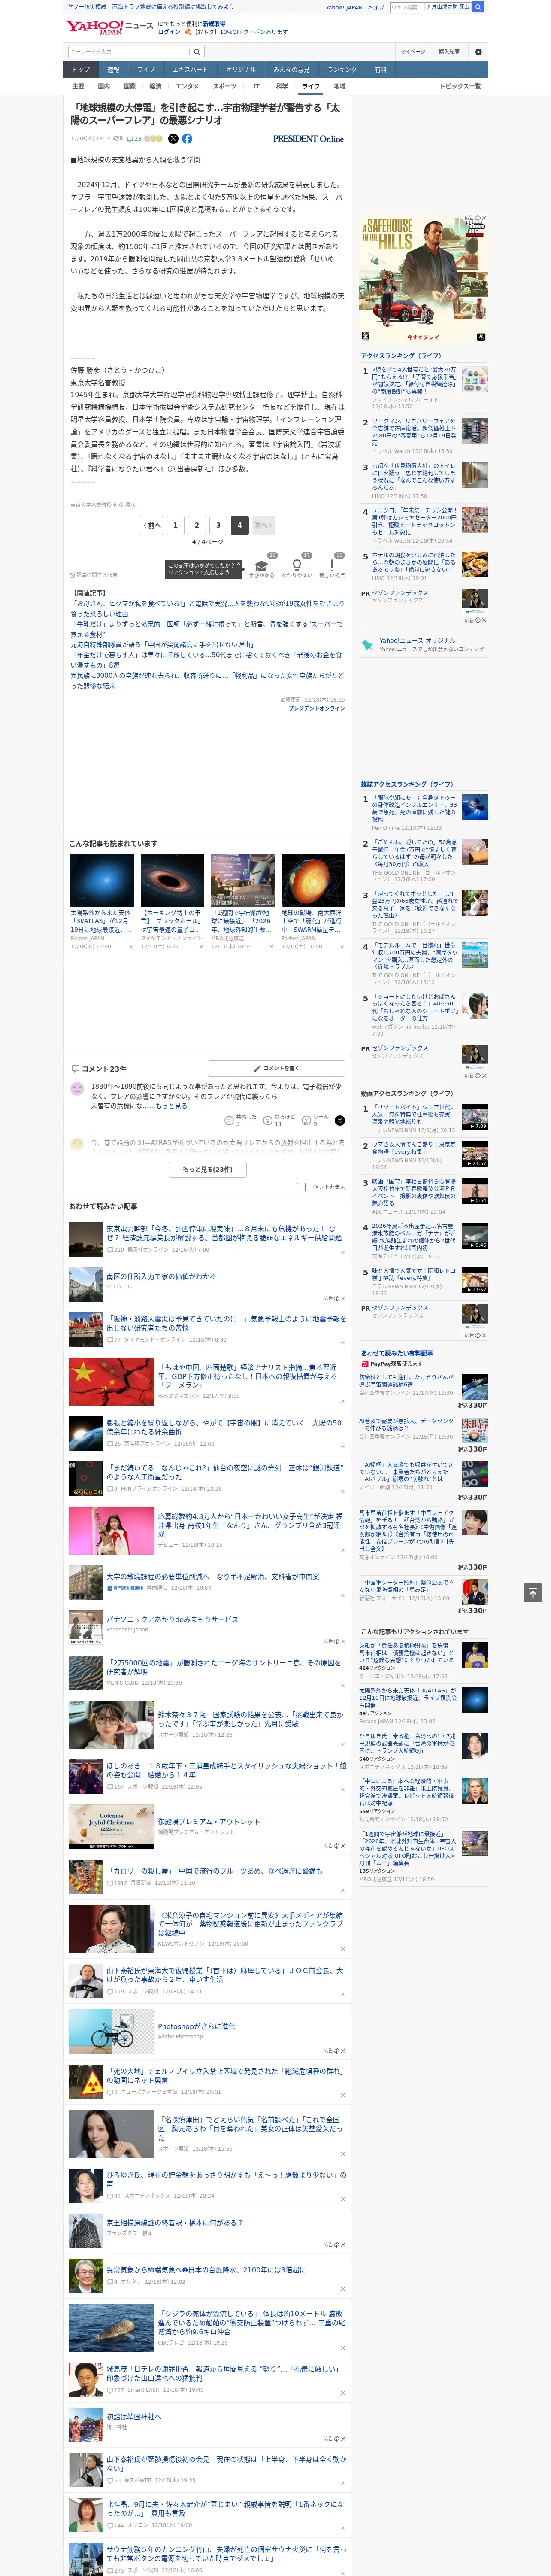
Task: Open the 東京電力幹部 recommended article
Action: tap(224, 1233)
